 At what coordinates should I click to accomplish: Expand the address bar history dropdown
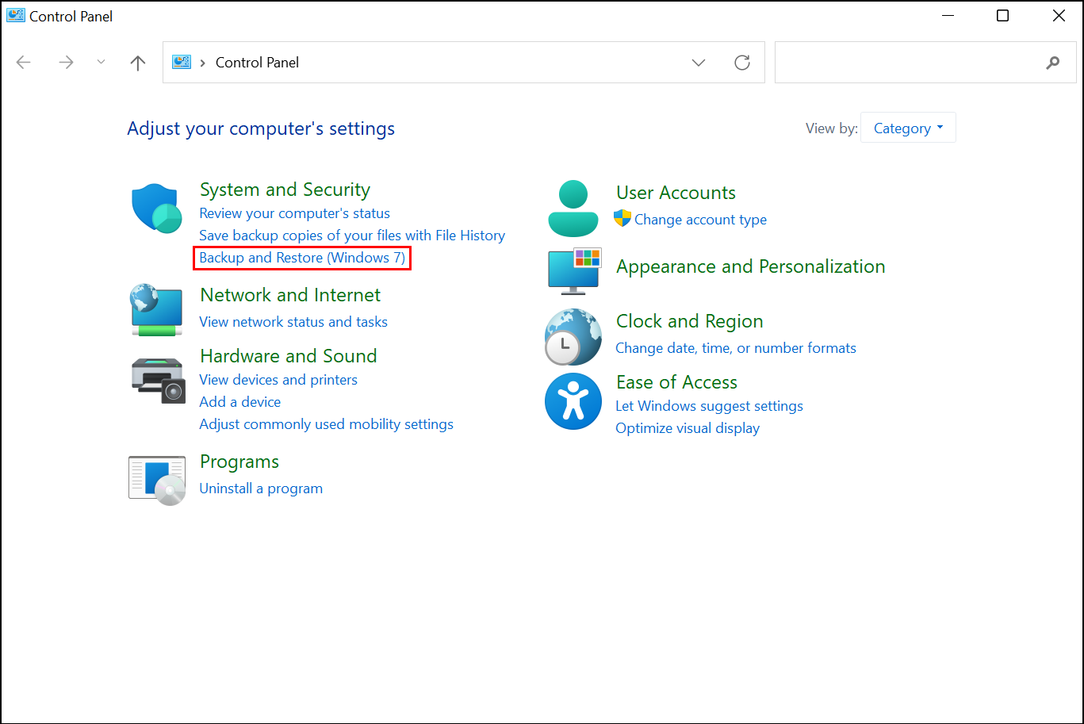699,63
